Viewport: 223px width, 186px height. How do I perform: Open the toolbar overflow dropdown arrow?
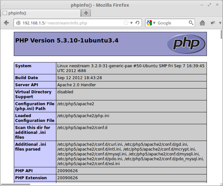coord(220,23)
